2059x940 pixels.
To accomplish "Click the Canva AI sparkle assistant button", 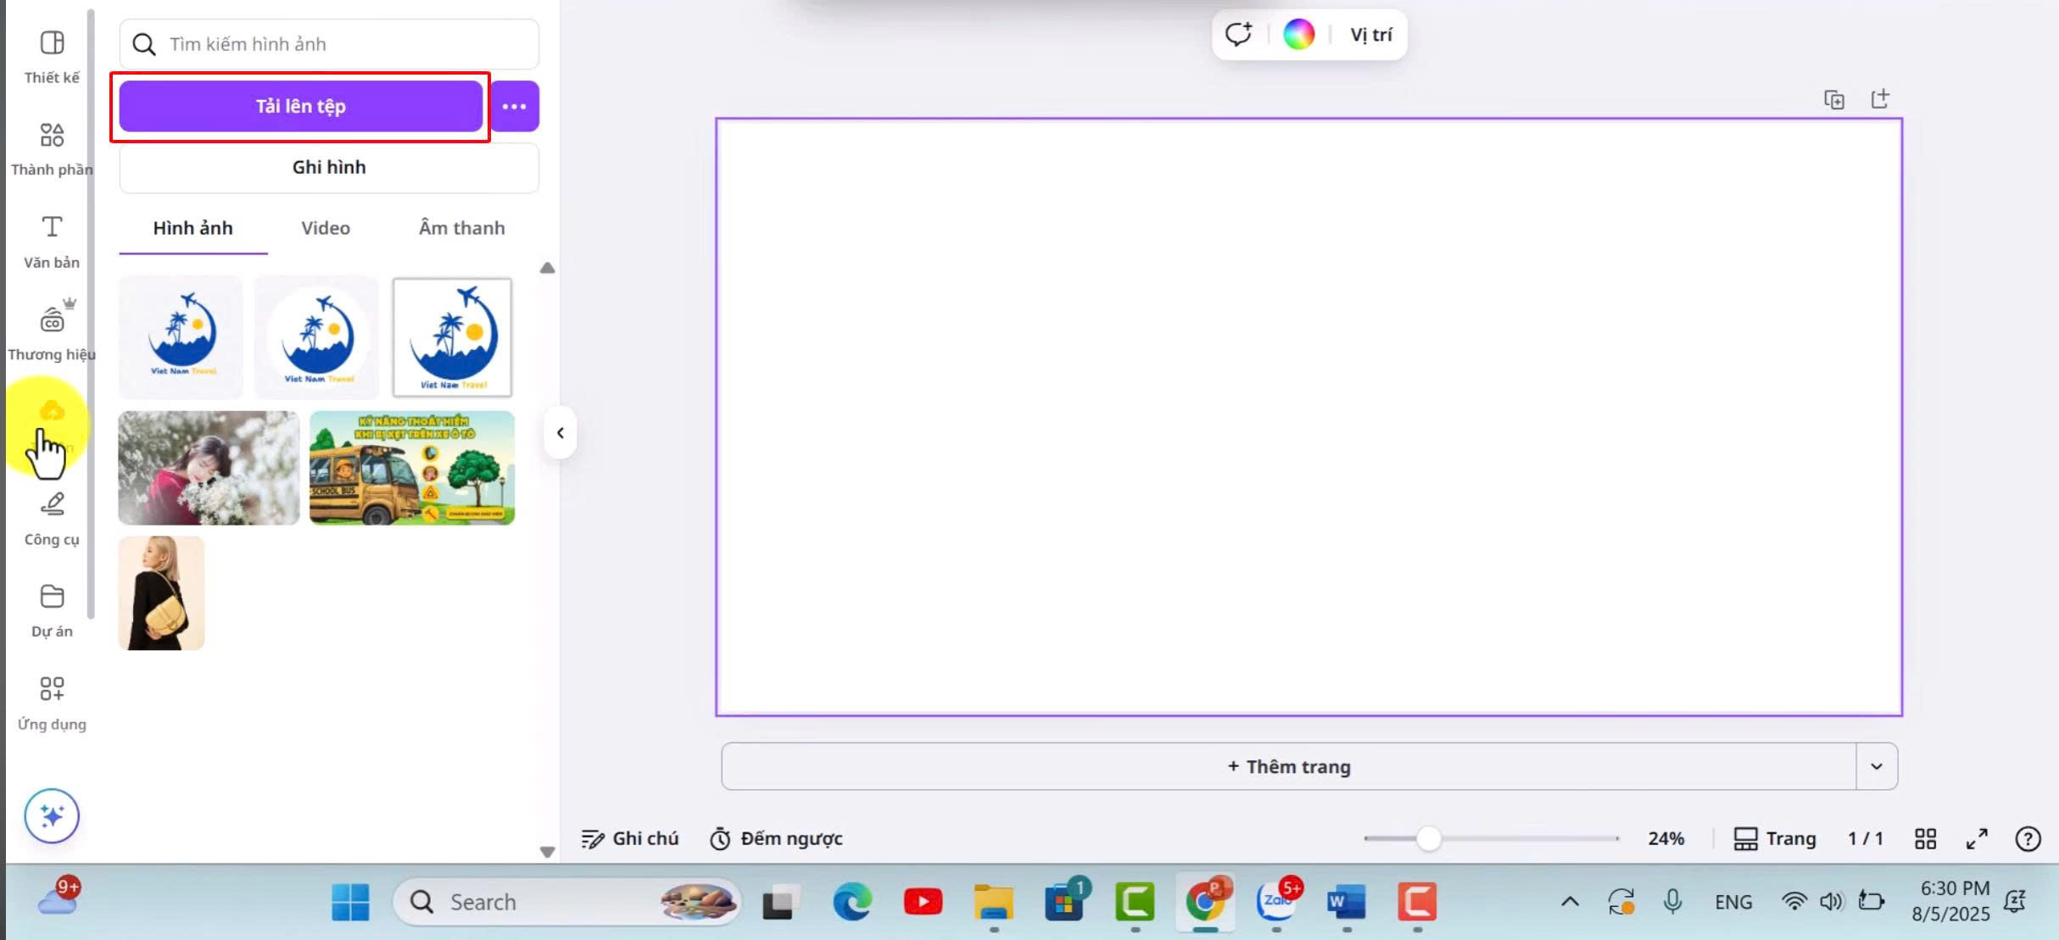I will tap(52, 815).
